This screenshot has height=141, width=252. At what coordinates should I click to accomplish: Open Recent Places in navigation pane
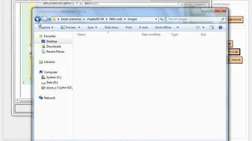coord(55,52)
